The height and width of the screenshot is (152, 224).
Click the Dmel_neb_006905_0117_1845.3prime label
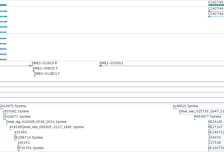coord(53,127)
